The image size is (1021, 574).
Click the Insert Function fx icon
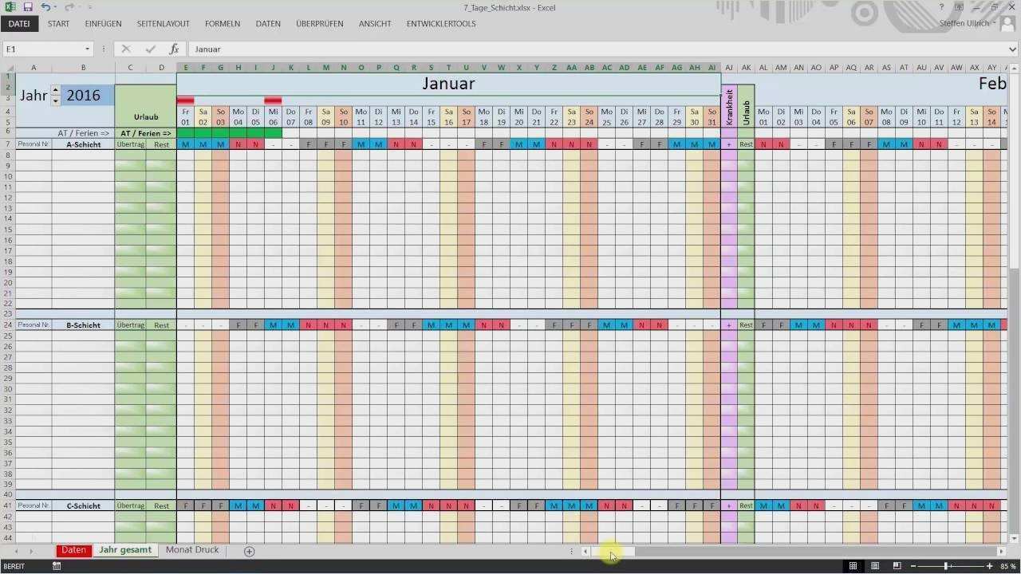pos(174,49)
